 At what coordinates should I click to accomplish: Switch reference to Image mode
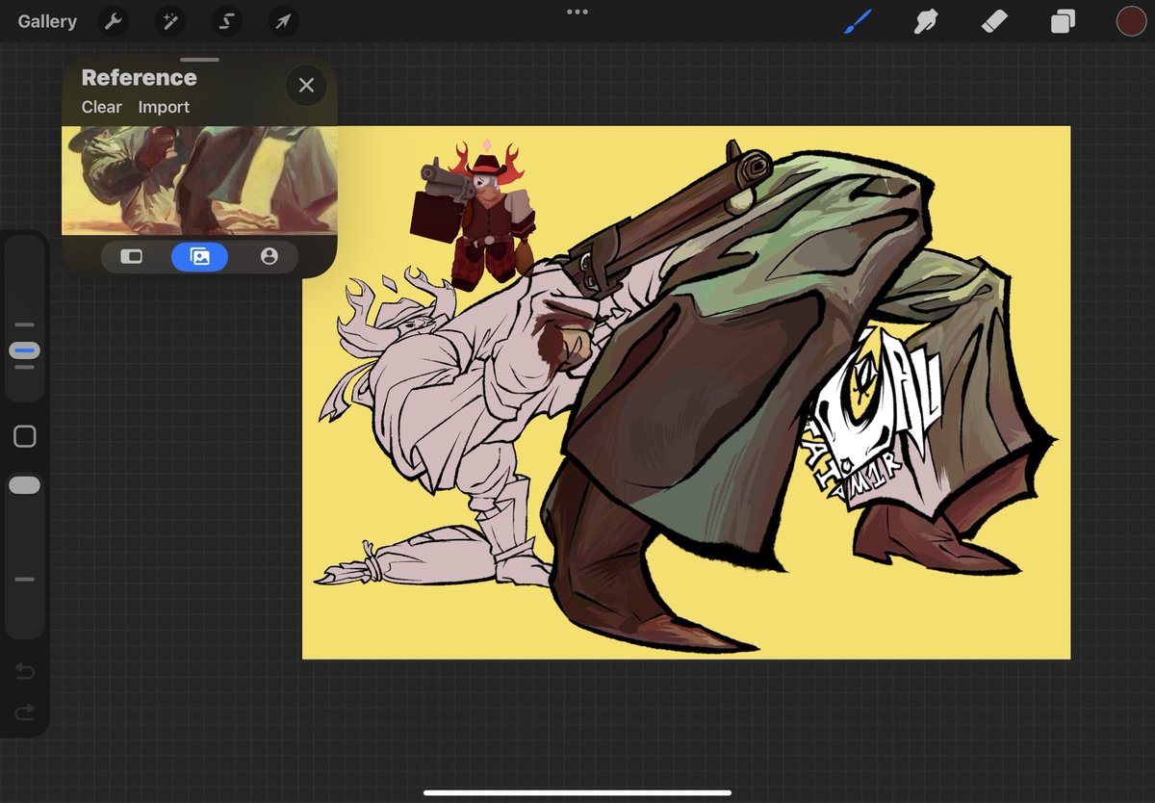click(200, 257)
